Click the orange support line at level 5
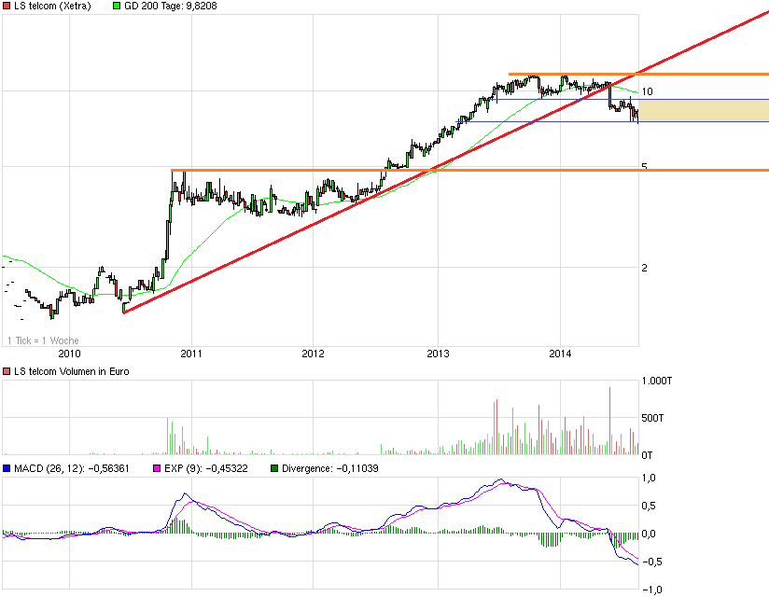Screen dimensions: 769x597 [280, 170]
